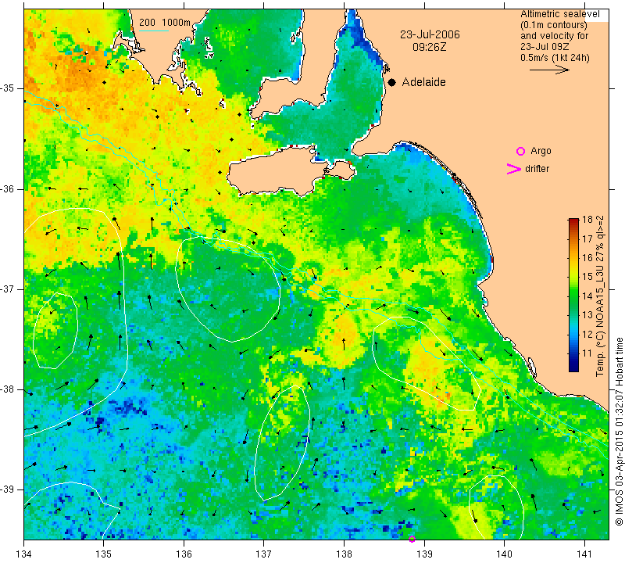
Task: Click the latitude axis label -36
Action: point(7,188)
